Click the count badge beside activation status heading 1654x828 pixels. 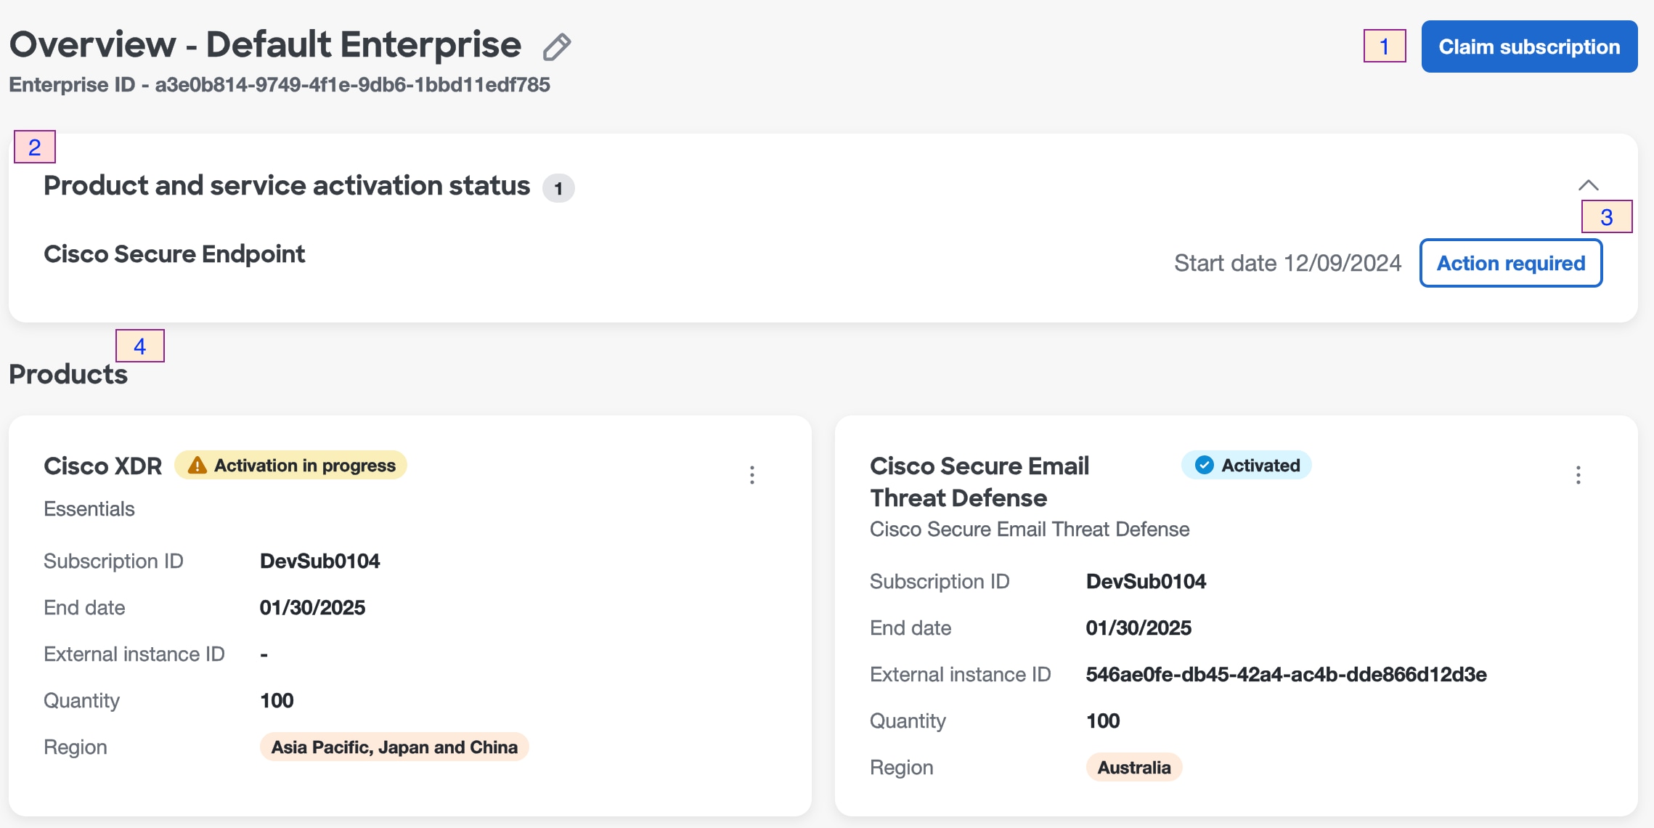[x=558, y=188]
